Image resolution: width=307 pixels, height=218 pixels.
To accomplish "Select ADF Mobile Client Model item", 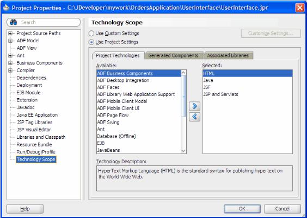I will 139,101.
